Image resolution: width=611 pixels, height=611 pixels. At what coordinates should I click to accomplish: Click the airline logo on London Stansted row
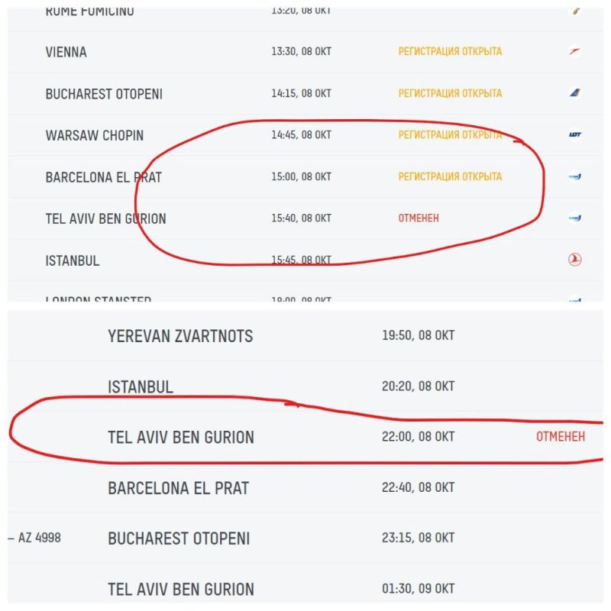575,300
